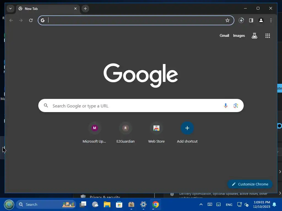Change the ENG input language
Viewport: 282px width, 211px height.
tap(229, 204)
